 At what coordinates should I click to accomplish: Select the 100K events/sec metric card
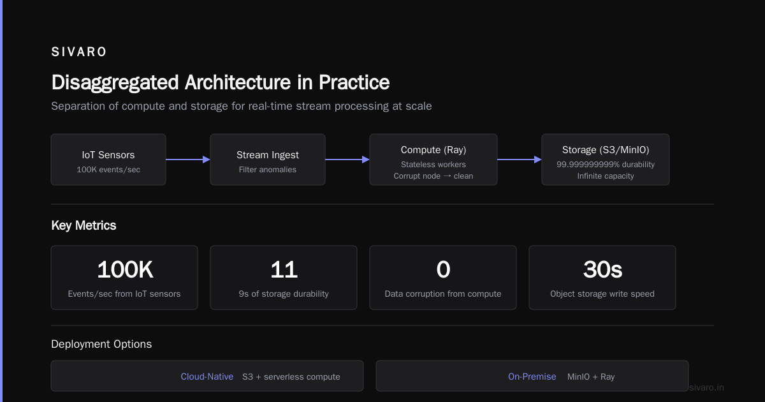point(124,278)
